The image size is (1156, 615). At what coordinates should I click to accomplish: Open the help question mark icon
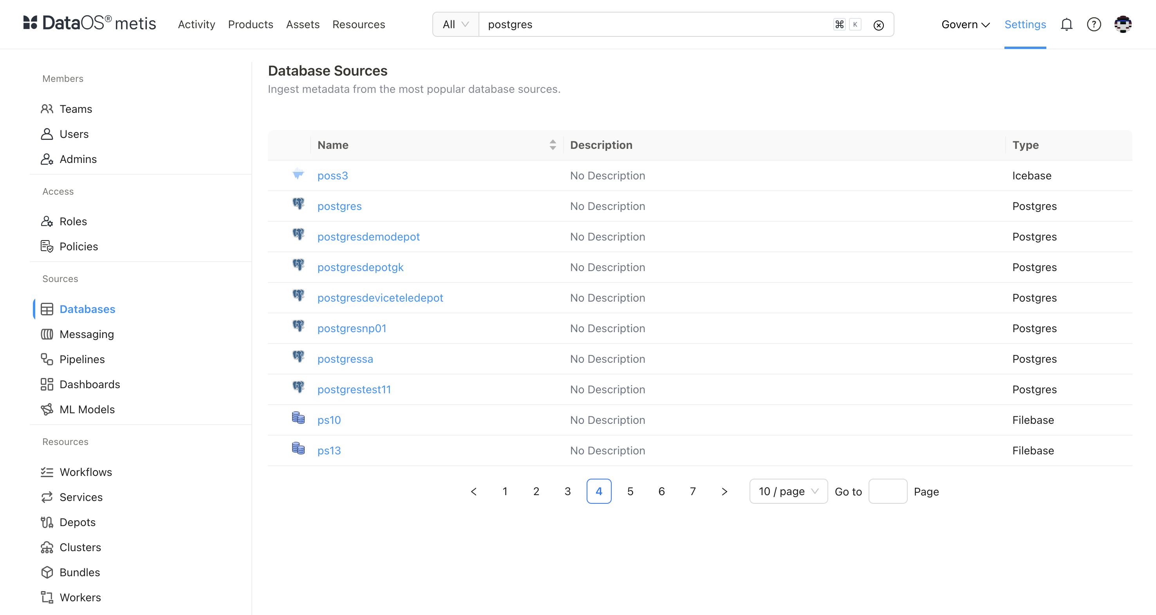(x=1094, y=24)
